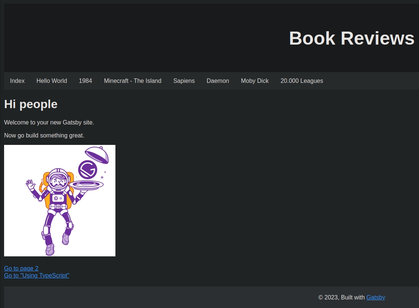Click the "Hi people" heading
Image resolution: width=419 pixels, height=308 pixels.
31,104
